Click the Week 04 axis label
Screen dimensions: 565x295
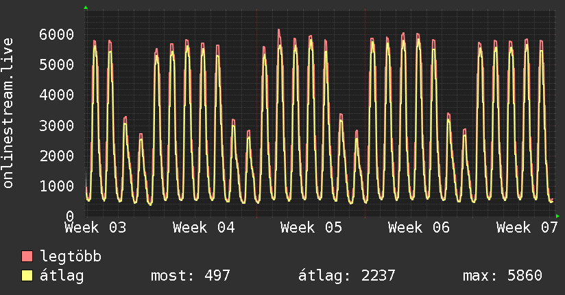204,228
